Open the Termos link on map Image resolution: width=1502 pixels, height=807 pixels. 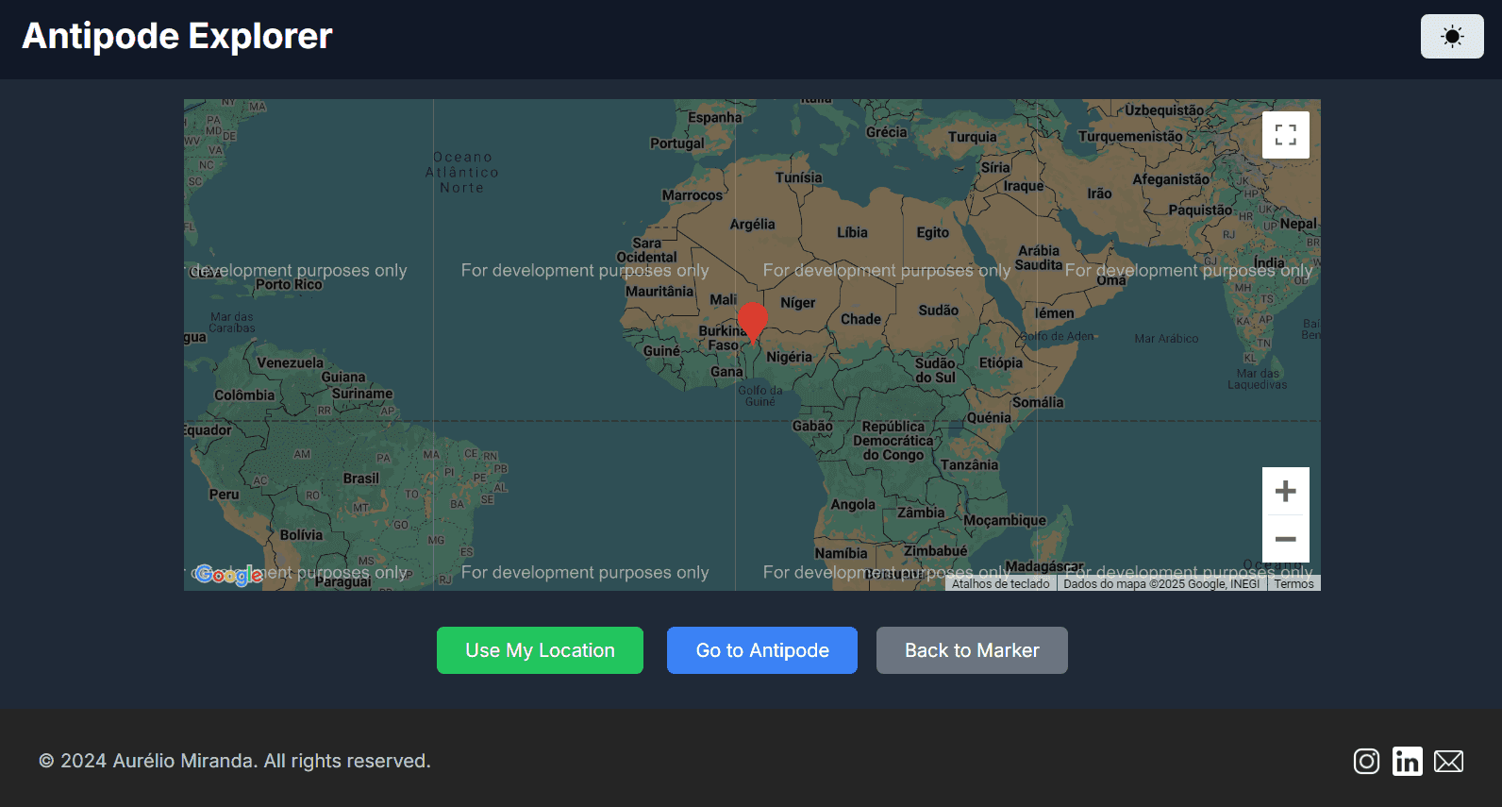click(x=1293, y=584)
